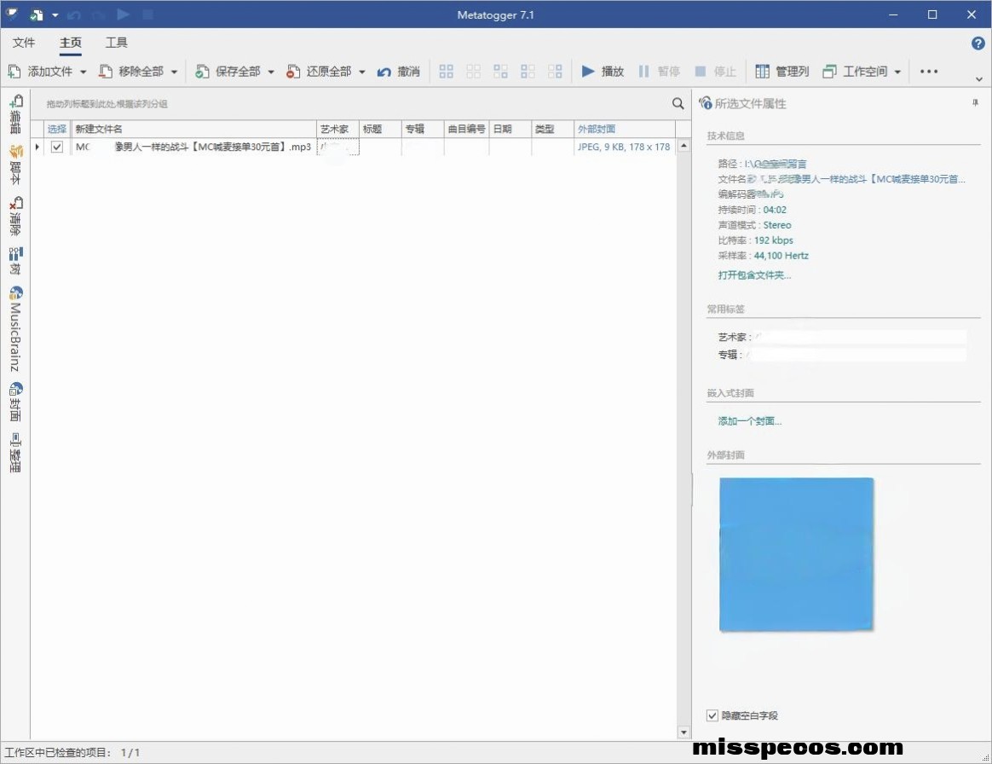This screenshot has width=992, height=764.
Task: Start playback with 播放 button
Action: point(603,72)
